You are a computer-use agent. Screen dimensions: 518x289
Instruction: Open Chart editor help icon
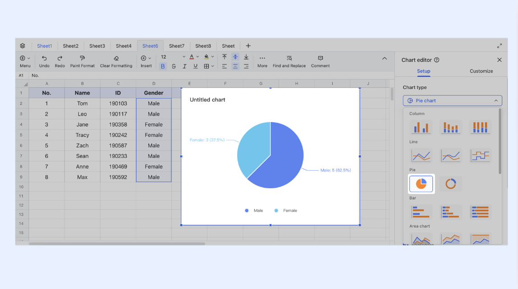(x=437, y=60)
